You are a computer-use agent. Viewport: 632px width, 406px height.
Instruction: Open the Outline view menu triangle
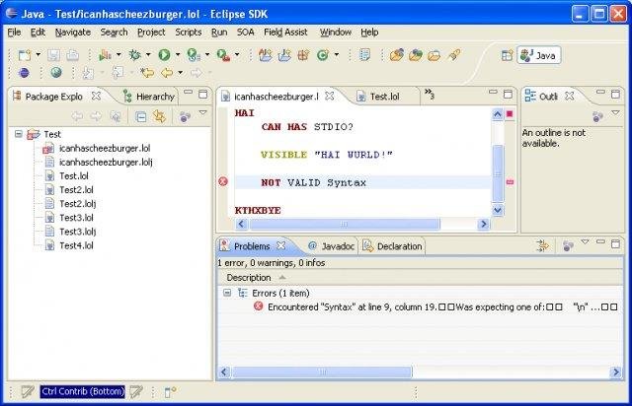pos(615,113)
